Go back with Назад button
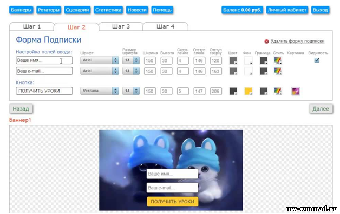 [x=21, y=109]
